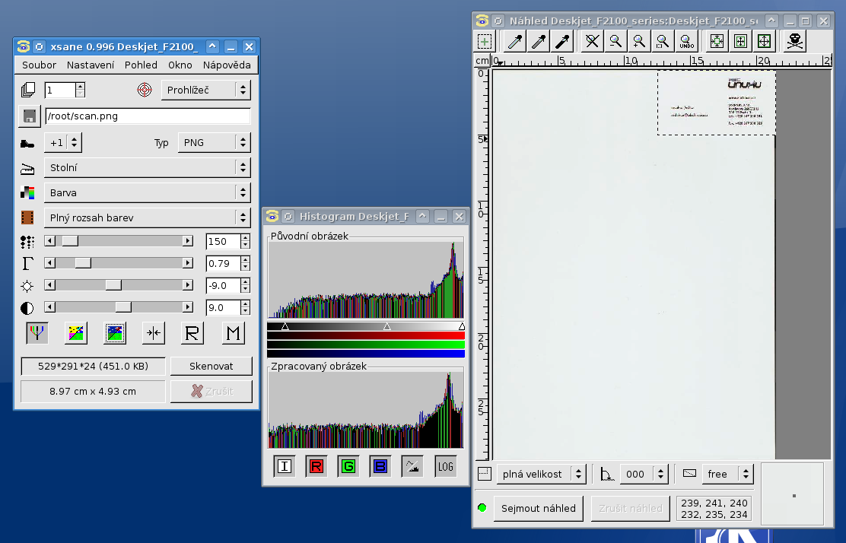Click the gamma slider handle
The image size is (846, 543).
83,263
